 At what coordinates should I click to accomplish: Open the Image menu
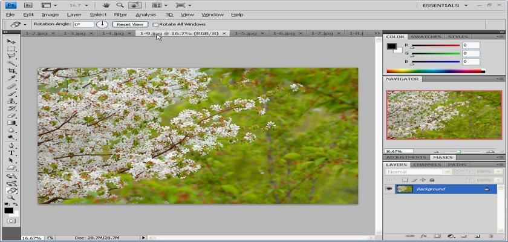[x=50, y=15]
